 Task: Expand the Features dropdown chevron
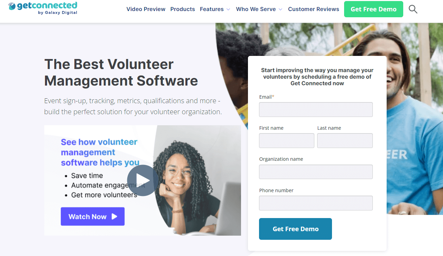point(228,10)
